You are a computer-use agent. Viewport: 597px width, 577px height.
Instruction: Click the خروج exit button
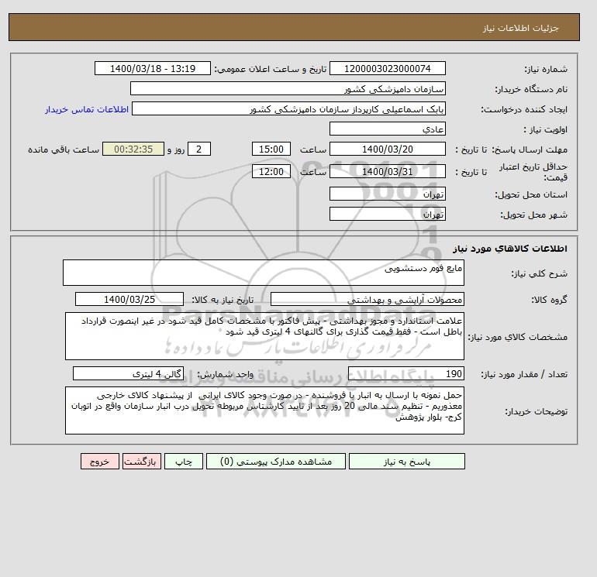pos(100,461)
